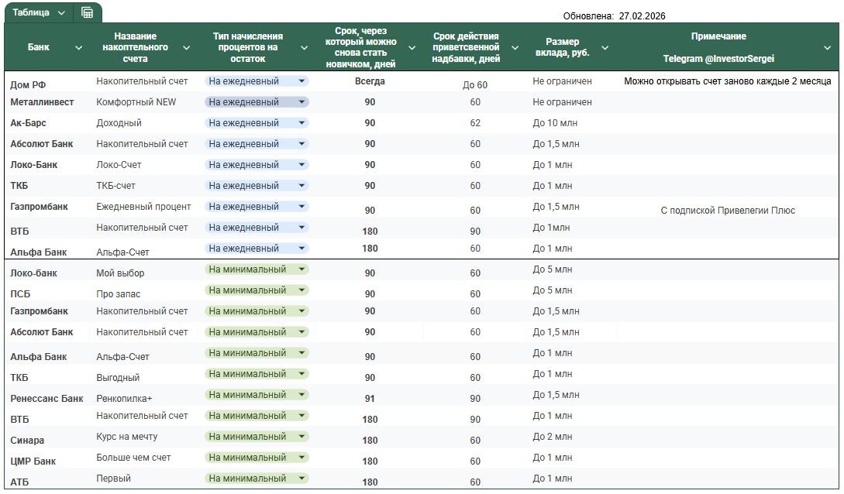Click the Локо-Счет account name cell
This screenshot has height=494, width=844.
tap(119, 165)
